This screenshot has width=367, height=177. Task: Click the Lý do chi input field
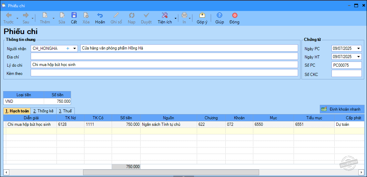coord(164,65)
